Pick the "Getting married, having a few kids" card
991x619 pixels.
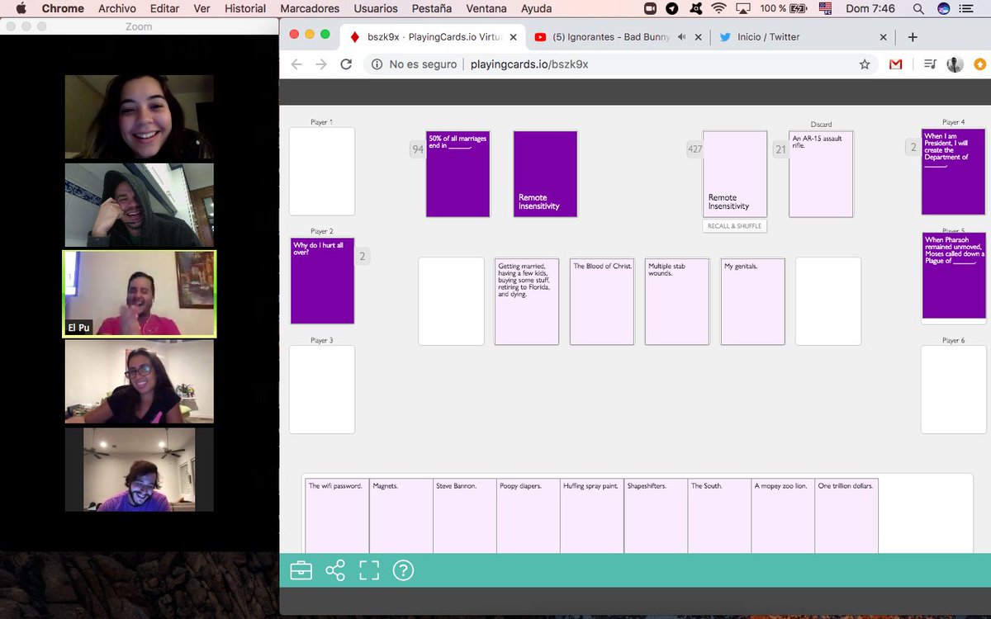[527, 301]
